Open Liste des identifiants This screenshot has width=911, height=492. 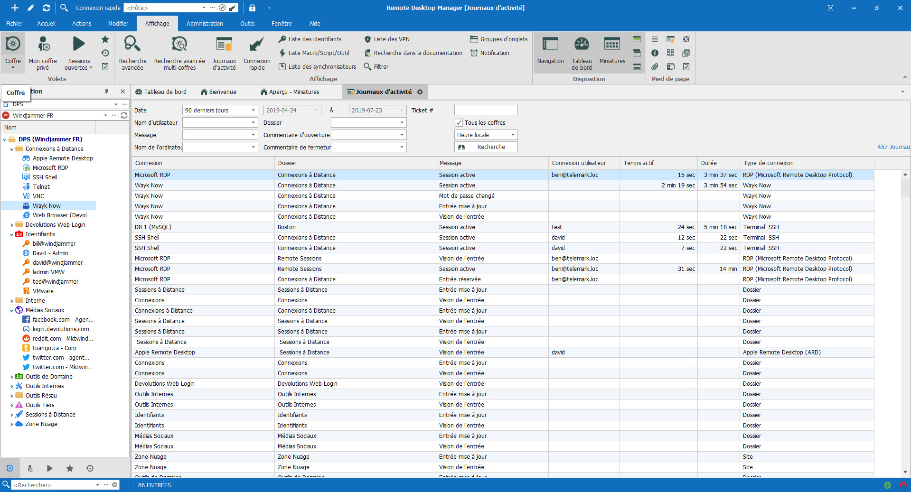pyautogui.click(x=310, y=39)
